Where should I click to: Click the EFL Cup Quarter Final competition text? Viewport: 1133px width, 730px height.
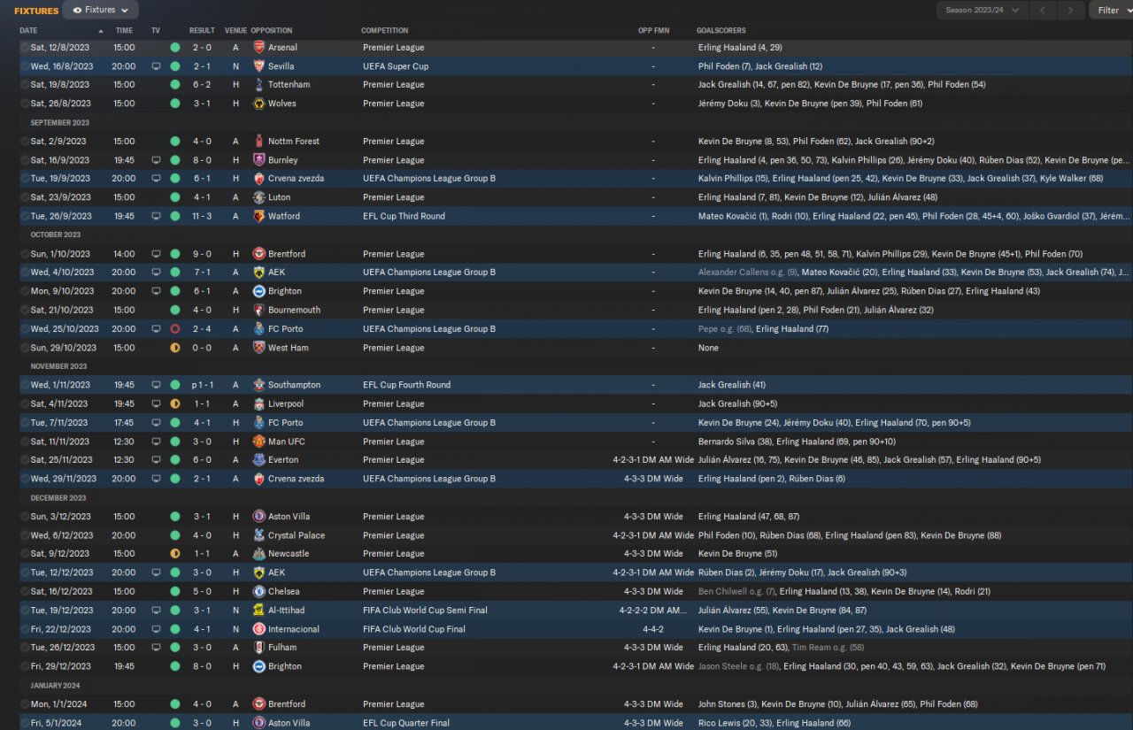pos(406,723)
